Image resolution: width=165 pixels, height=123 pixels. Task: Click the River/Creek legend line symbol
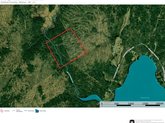click(x=26, y=111)
